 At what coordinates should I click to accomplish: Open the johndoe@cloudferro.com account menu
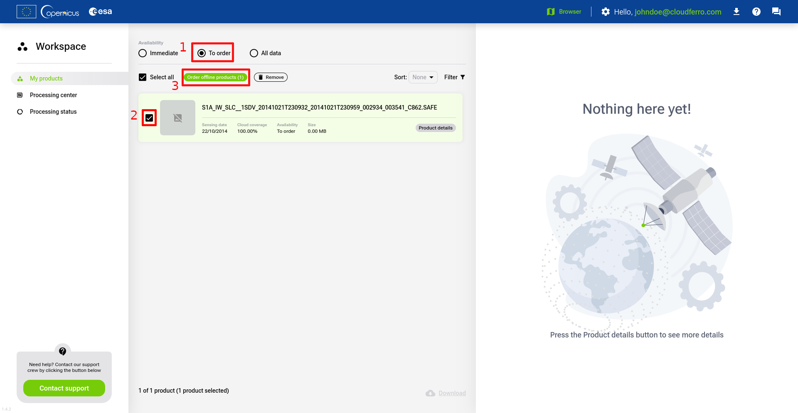tap(677, 12)
